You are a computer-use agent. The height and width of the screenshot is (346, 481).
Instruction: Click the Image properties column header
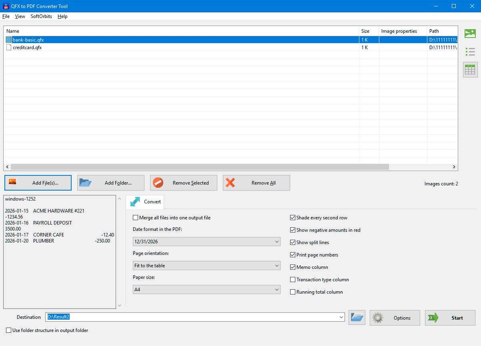tap(403, 31)
